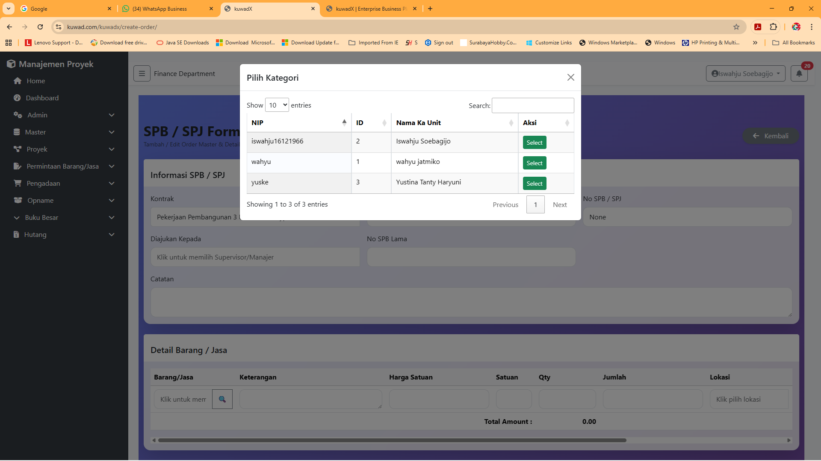Image resolution: width=821 pixels, height=461 pixels.
Task: Open Lenovo Support bookmark
Action: (x=54, y=43)
